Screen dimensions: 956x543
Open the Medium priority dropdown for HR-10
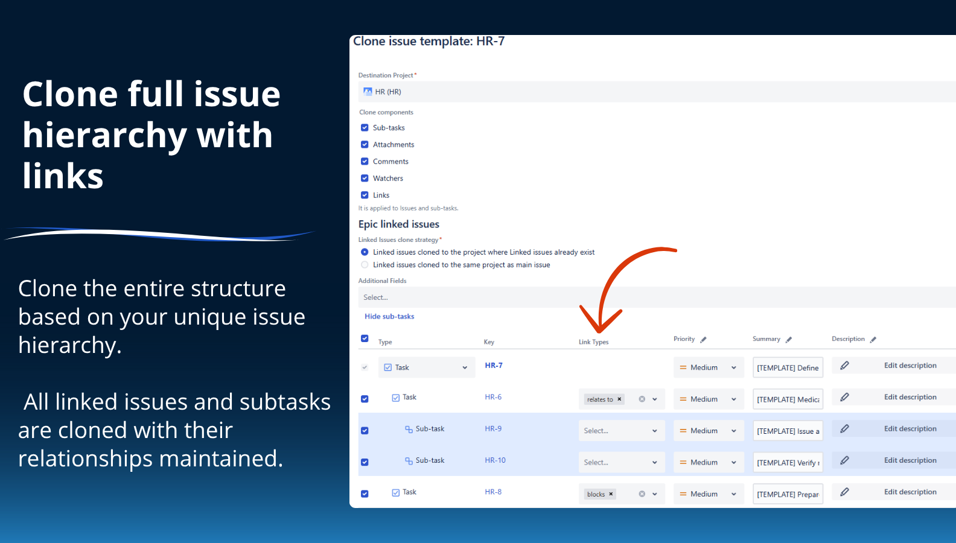point(709,462)
